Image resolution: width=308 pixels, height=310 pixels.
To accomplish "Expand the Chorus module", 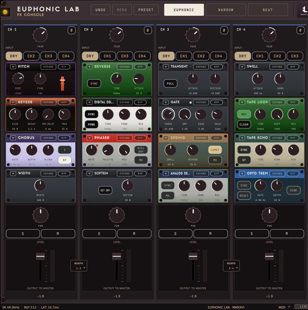I will [48, 138].
